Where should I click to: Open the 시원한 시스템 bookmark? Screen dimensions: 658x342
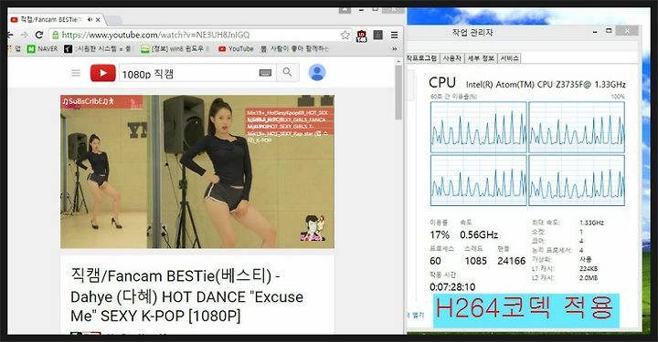point(98,49)
